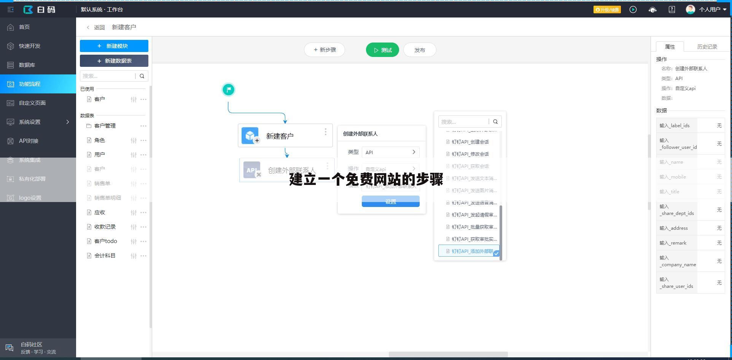
Task: Click the play/run circle icon in top bar
Action: (x=633, y=9)
